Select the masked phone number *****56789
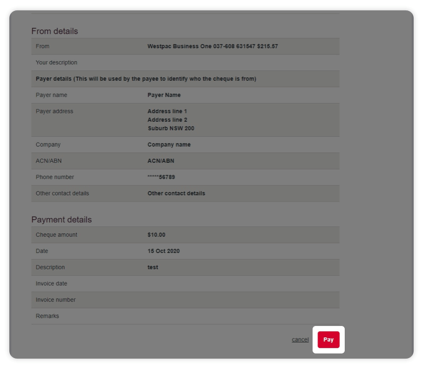 click(x=161, y=177)
